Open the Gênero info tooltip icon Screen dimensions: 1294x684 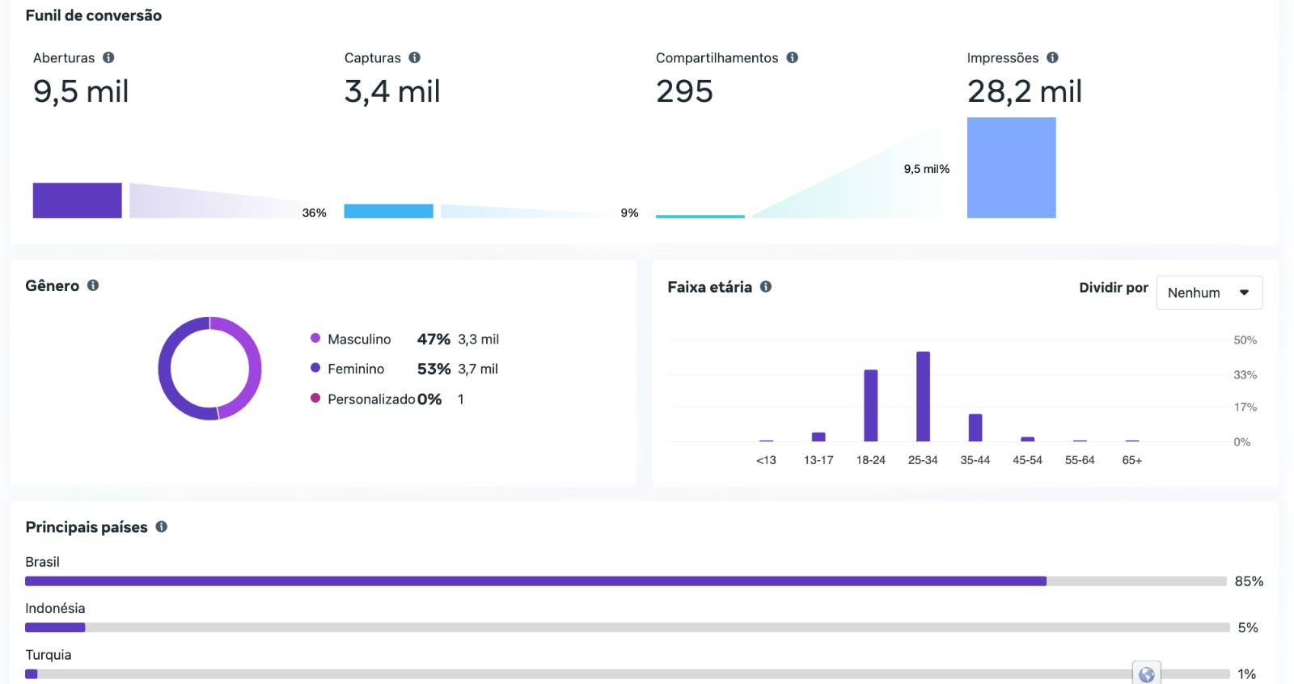[x=93, y=285]
